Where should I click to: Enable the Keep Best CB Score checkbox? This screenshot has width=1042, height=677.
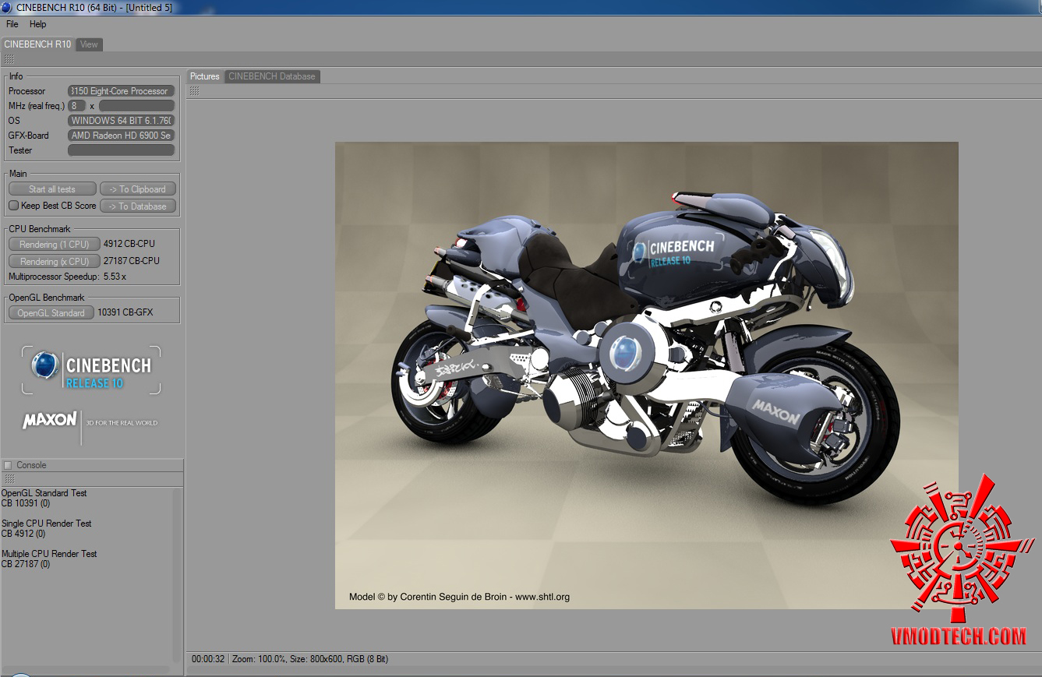click(x=13, y=206)
